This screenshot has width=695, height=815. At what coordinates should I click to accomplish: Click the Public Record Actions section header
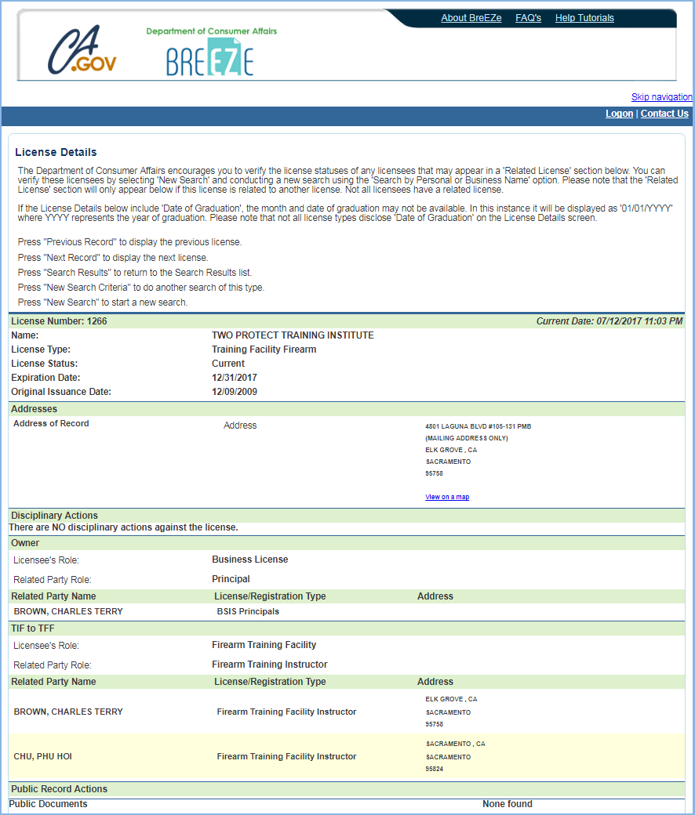pos(59,789)
